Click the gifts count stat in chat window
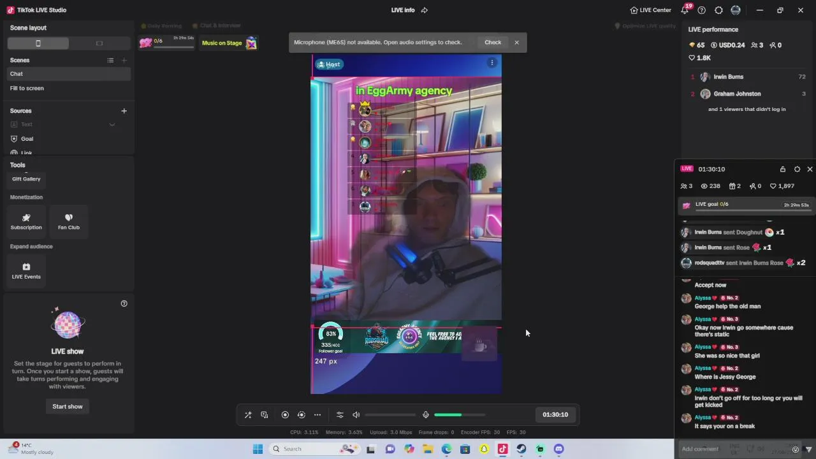Screen dimensions: 816x459 point(735,186)
